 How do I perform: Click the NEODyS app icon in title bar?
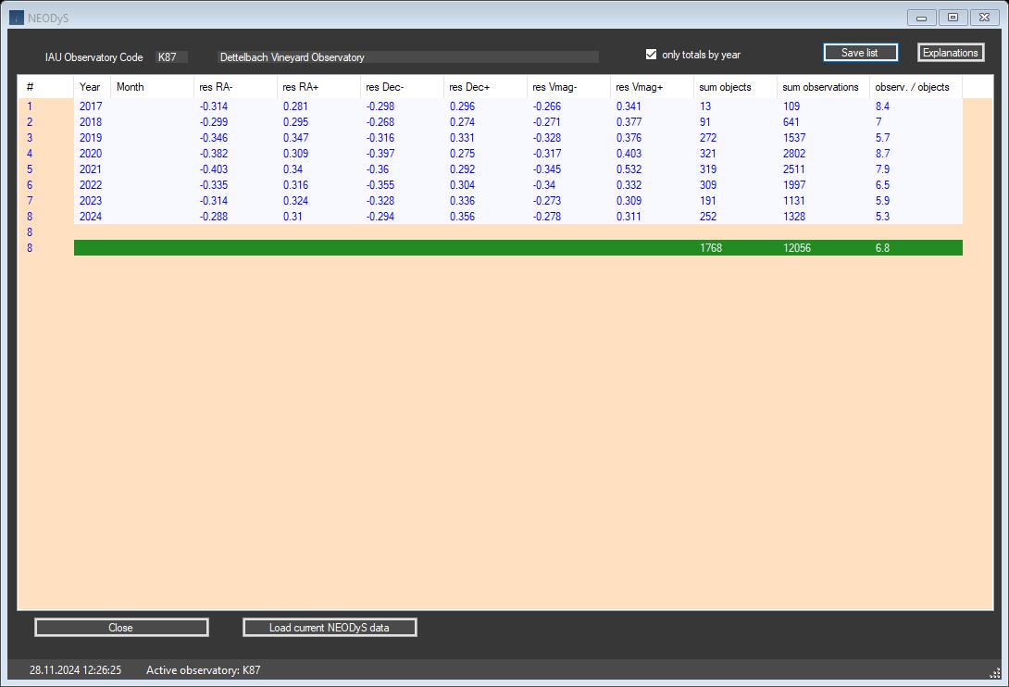(x=17, y=17)
